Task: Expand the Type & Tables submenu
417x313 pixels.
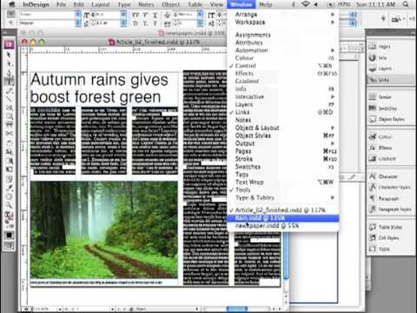Action: tap(282, 198)
